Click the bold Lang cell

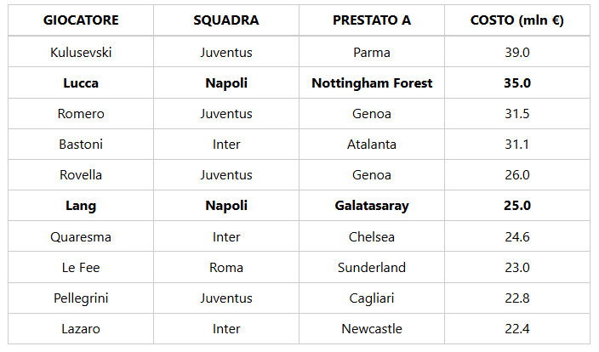click(81, 206)
